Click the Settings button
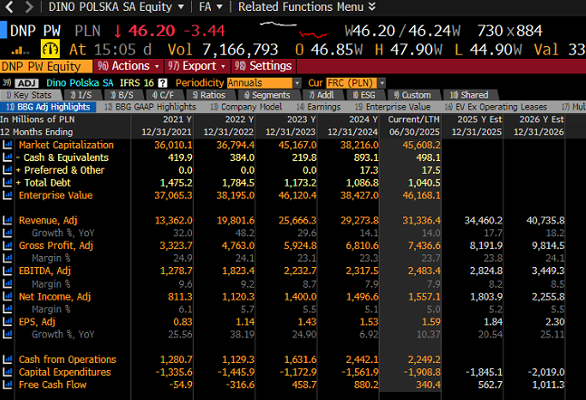This screenshot has height=400, width=586. [264, 66]
